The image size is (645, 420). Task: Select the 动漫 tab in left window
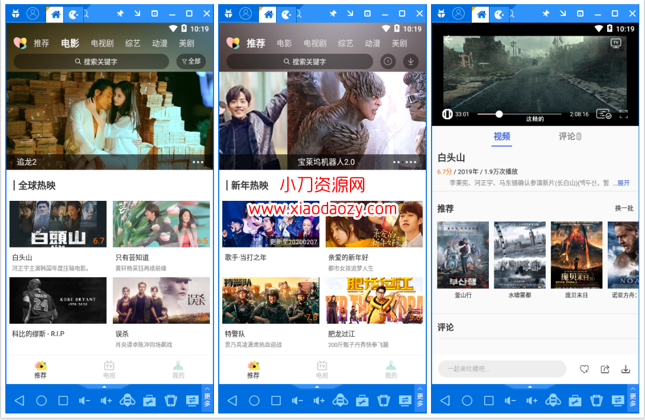point(160,43)
